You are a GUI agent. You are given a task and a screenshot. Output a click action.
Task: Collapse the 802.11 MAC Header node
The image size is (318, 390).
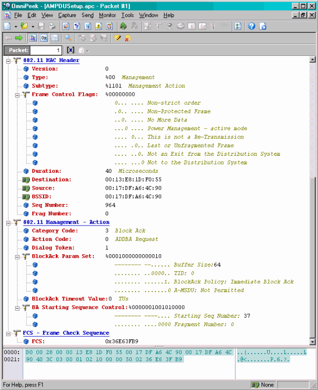pos(8,60)
